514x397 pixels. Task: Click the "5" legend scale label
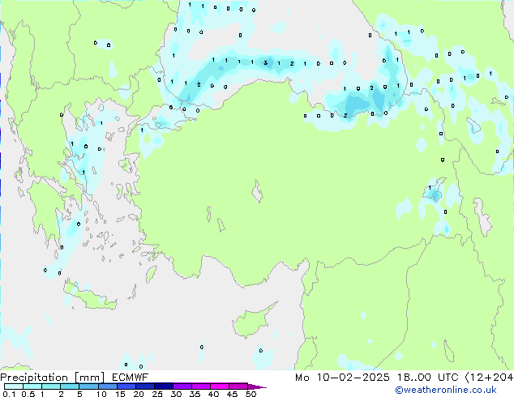(79, 394)
